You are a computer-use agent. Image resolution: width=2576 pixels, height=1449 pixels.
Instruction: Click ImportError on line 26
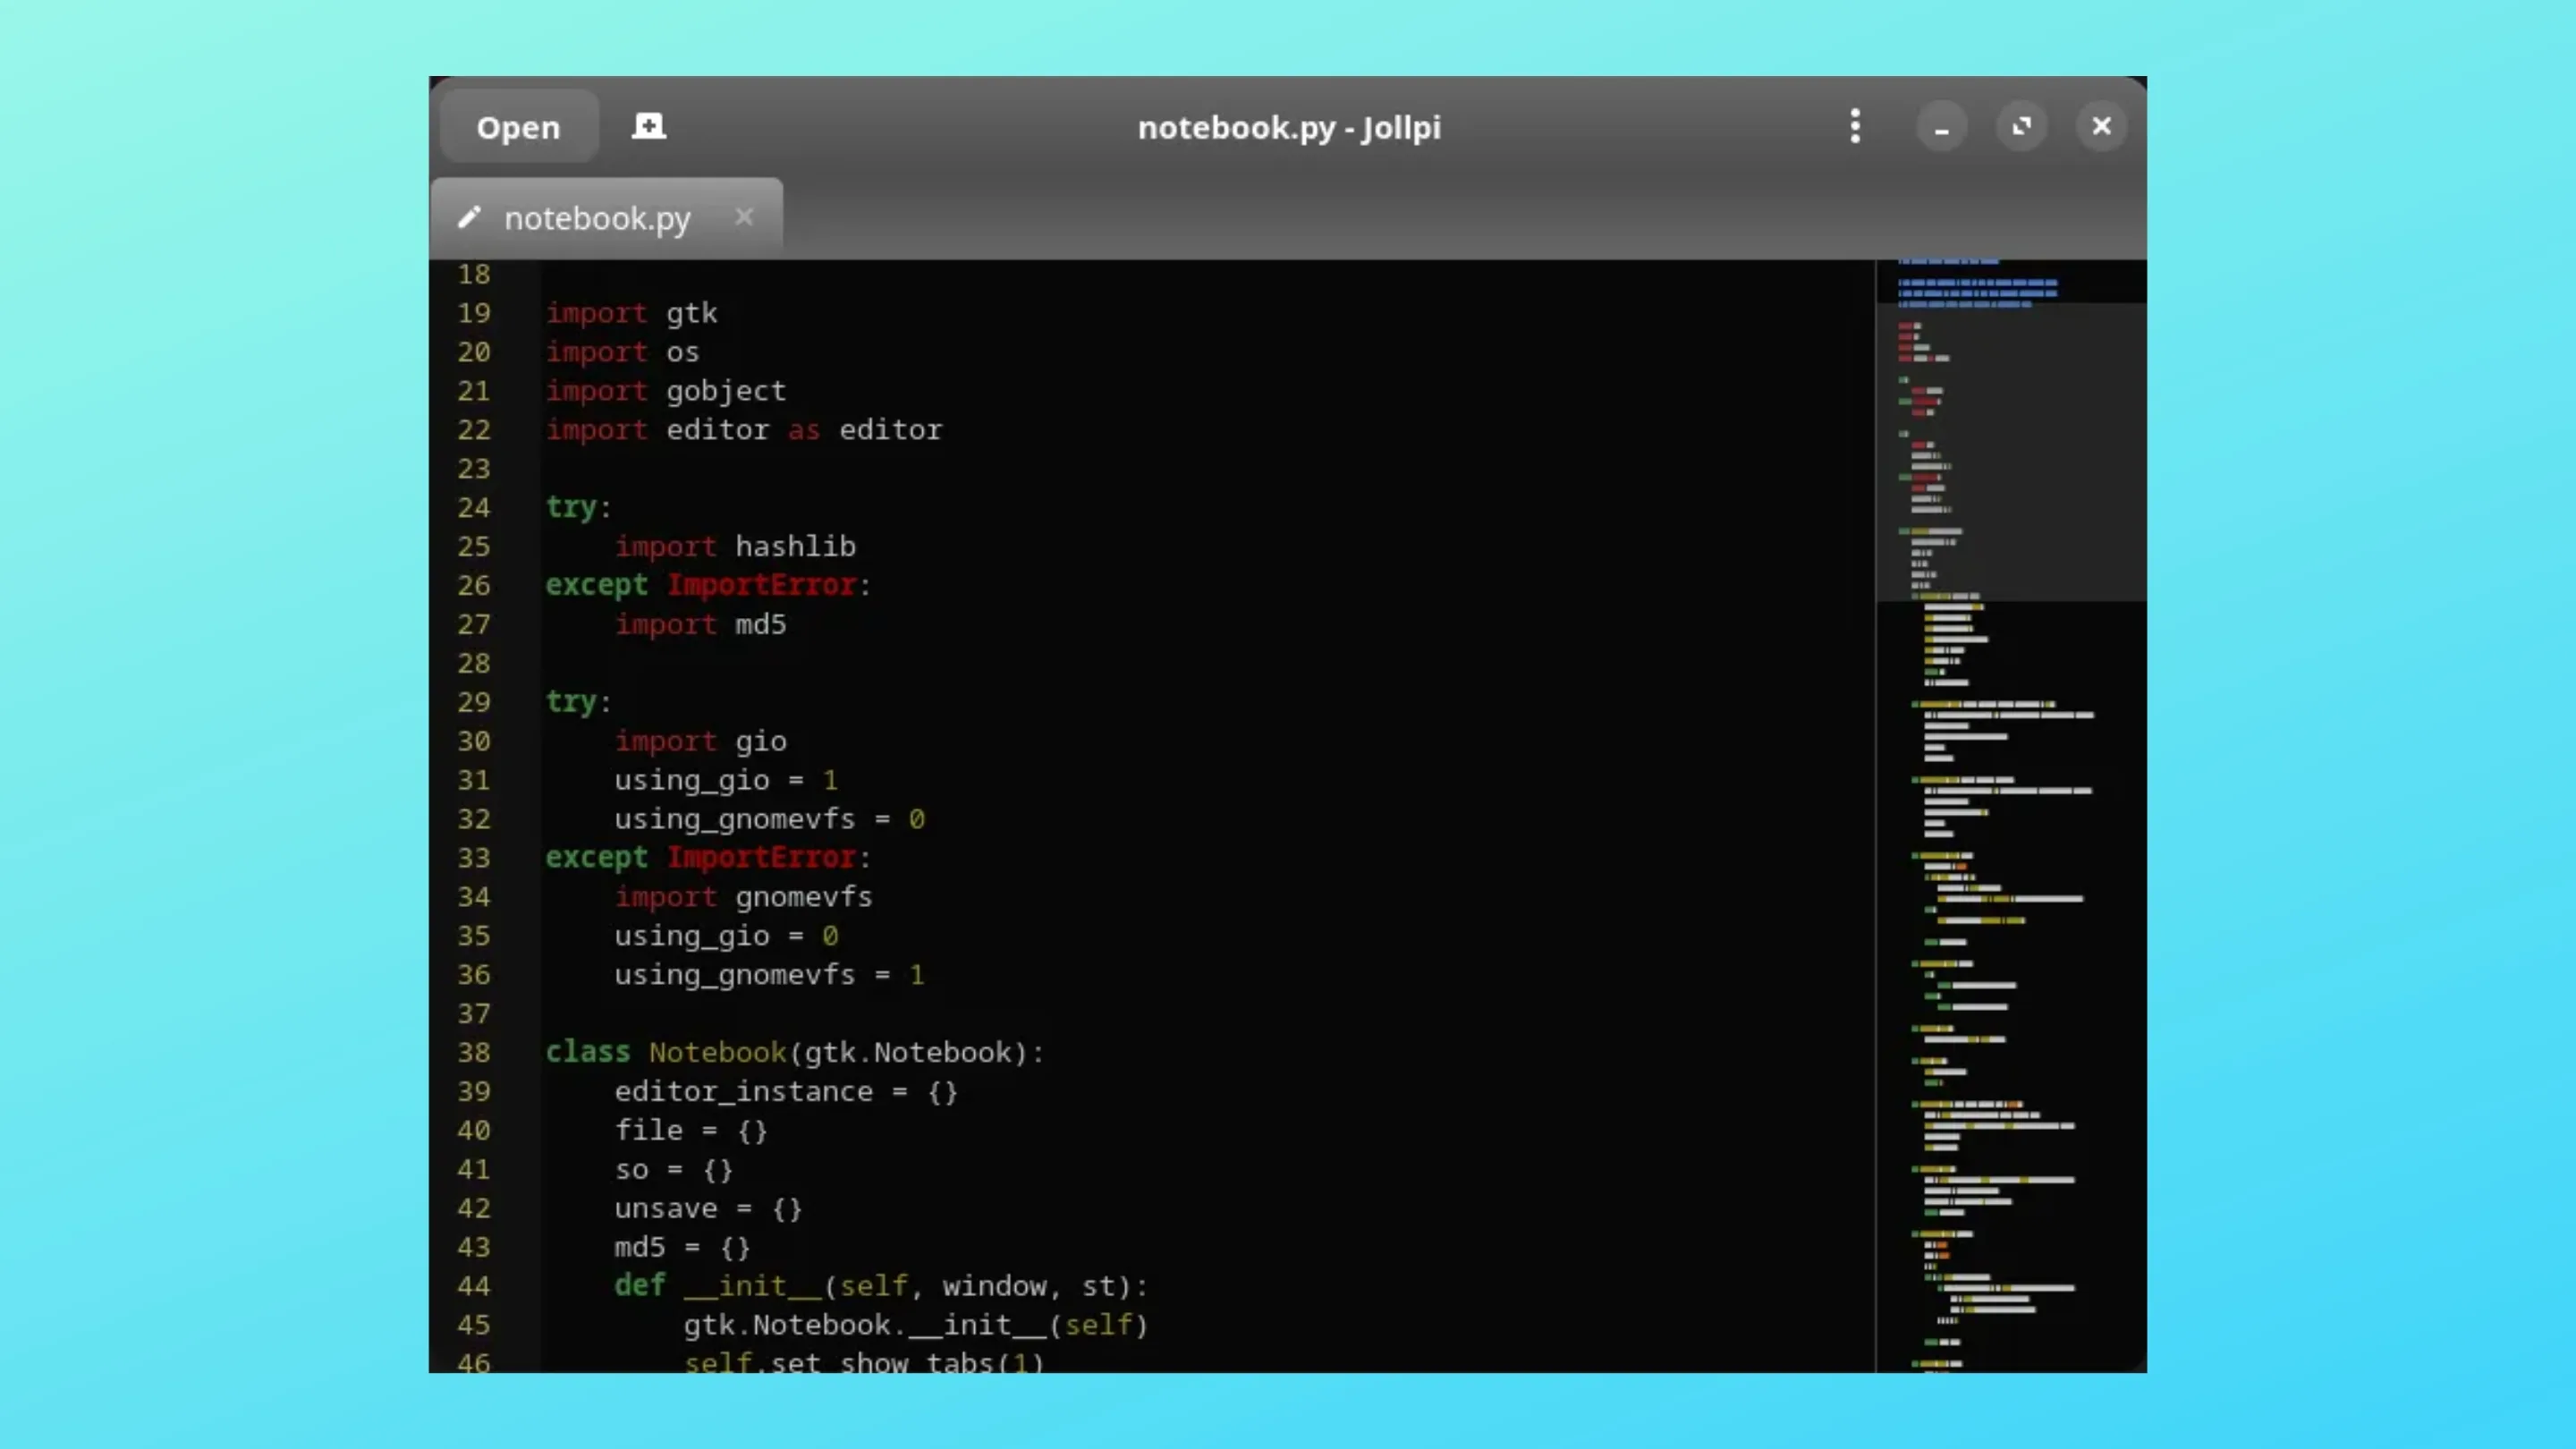(x=763, y=585)
